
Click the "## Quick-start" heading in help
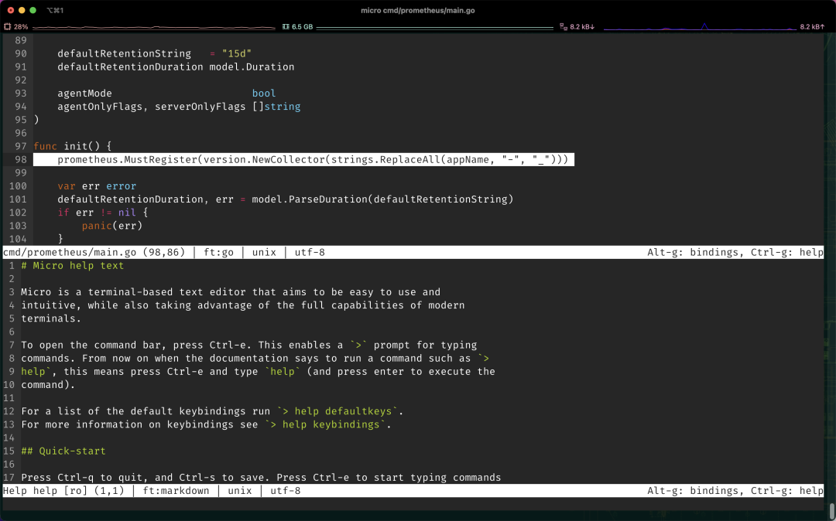63,451
